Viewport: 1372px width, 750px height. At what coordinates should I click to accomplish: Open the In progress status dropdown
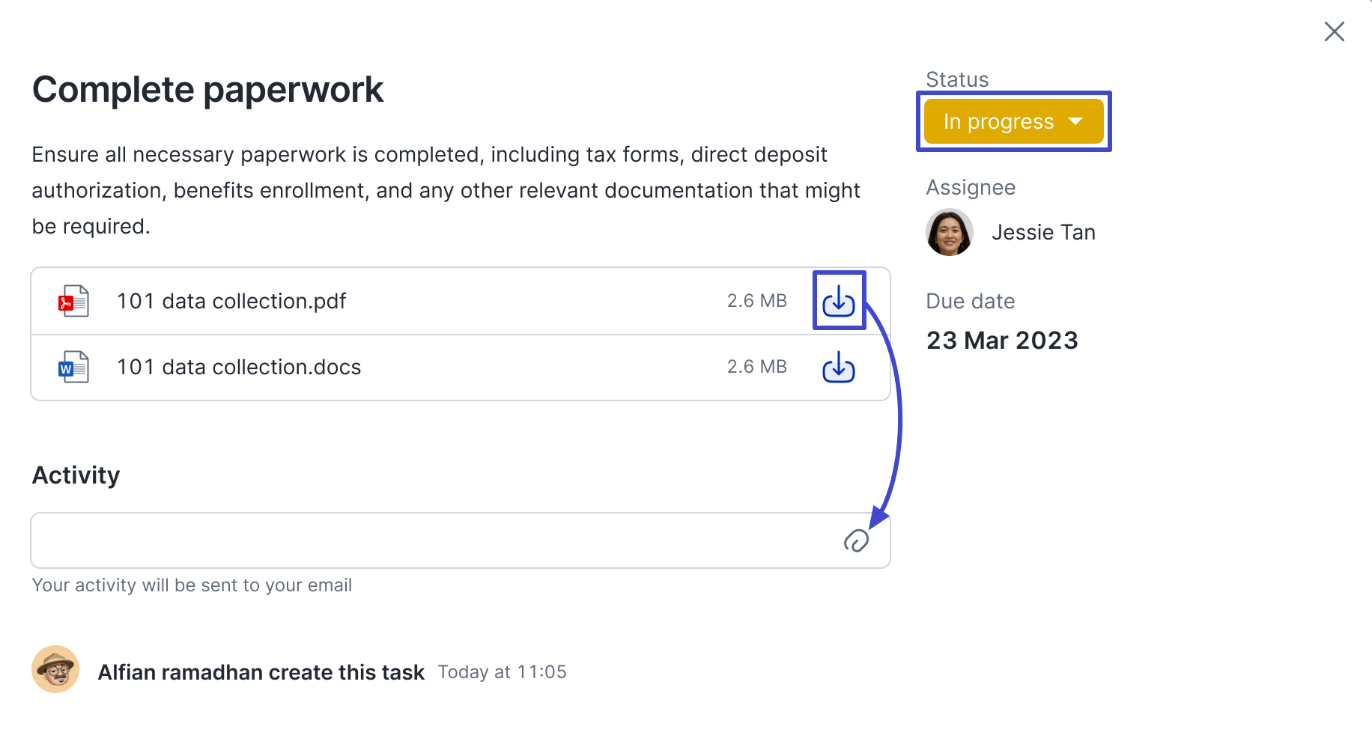pyautogui.click(x=1014, y=121)
